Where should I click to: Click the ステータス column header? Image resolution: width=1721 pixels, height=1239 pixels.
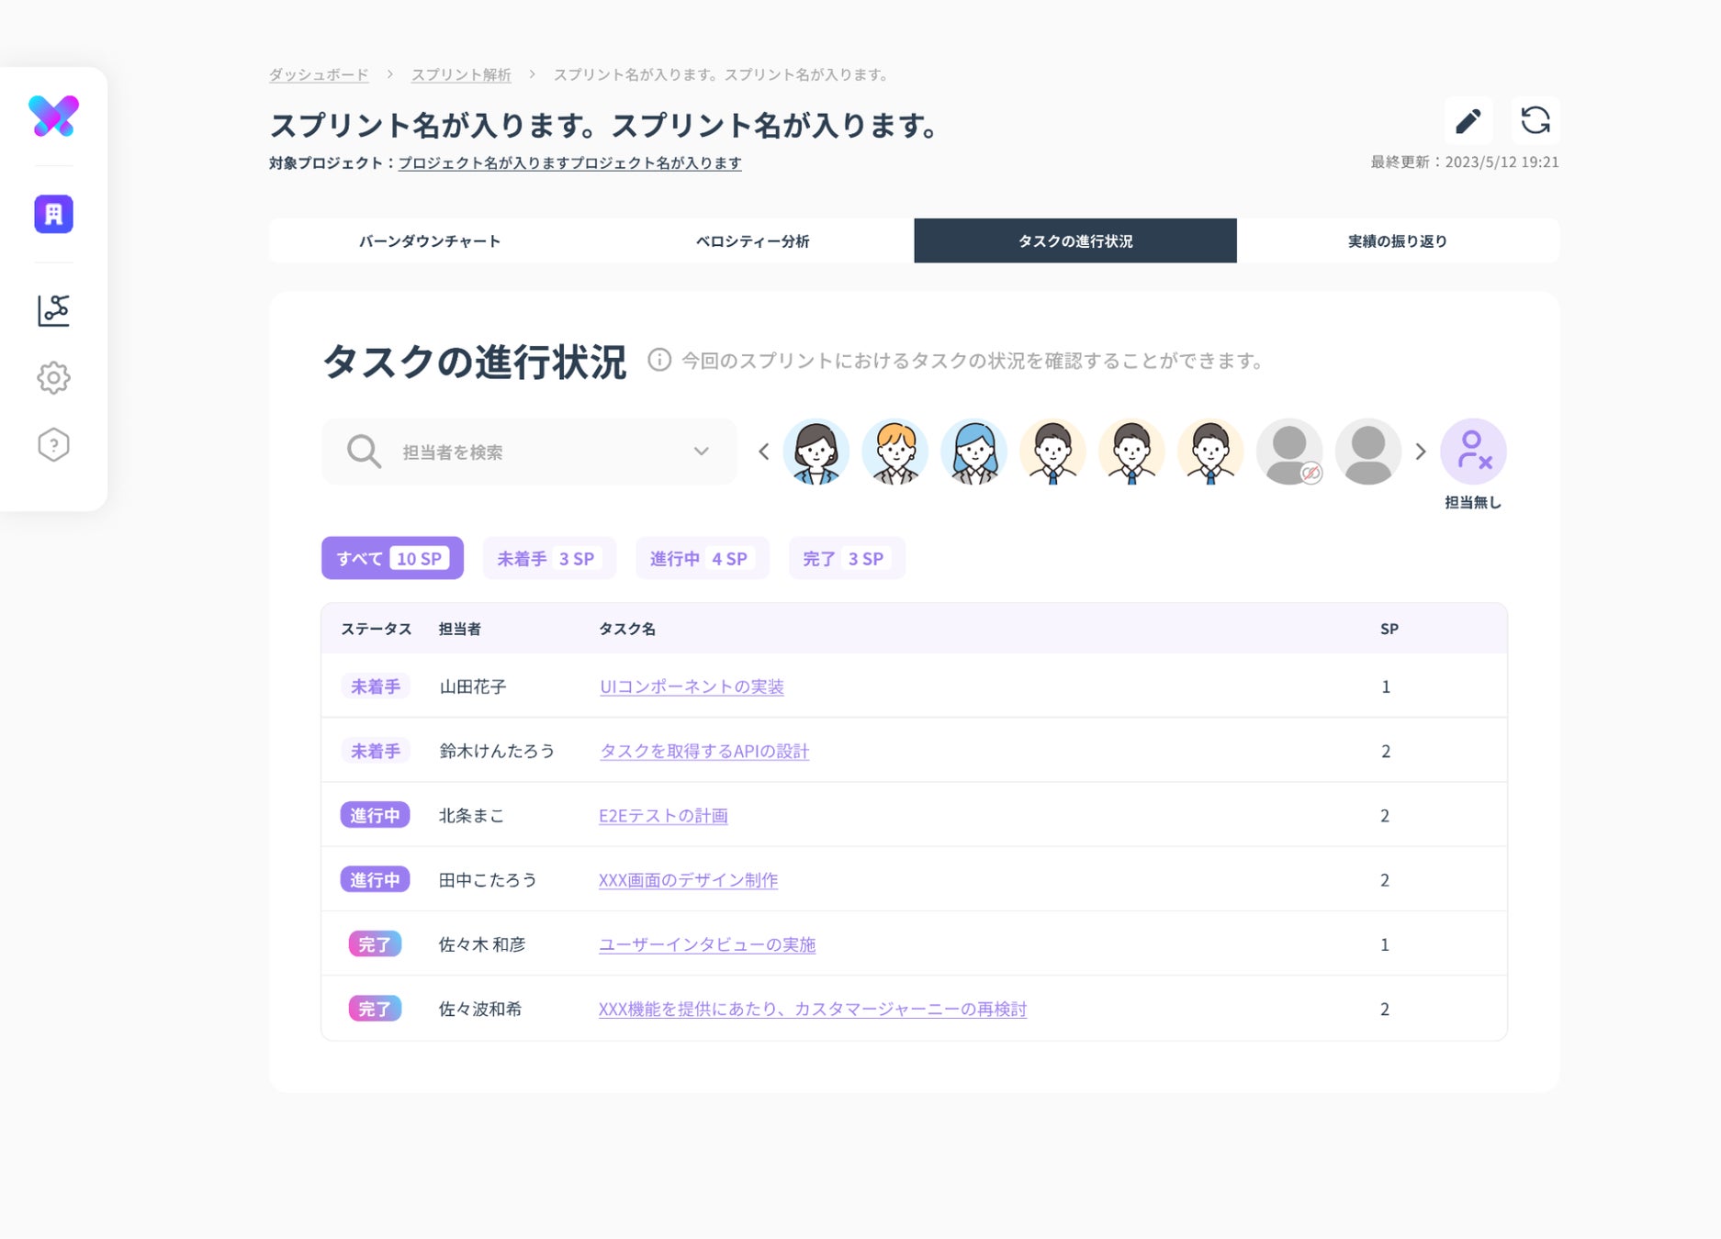click(377, 629)
